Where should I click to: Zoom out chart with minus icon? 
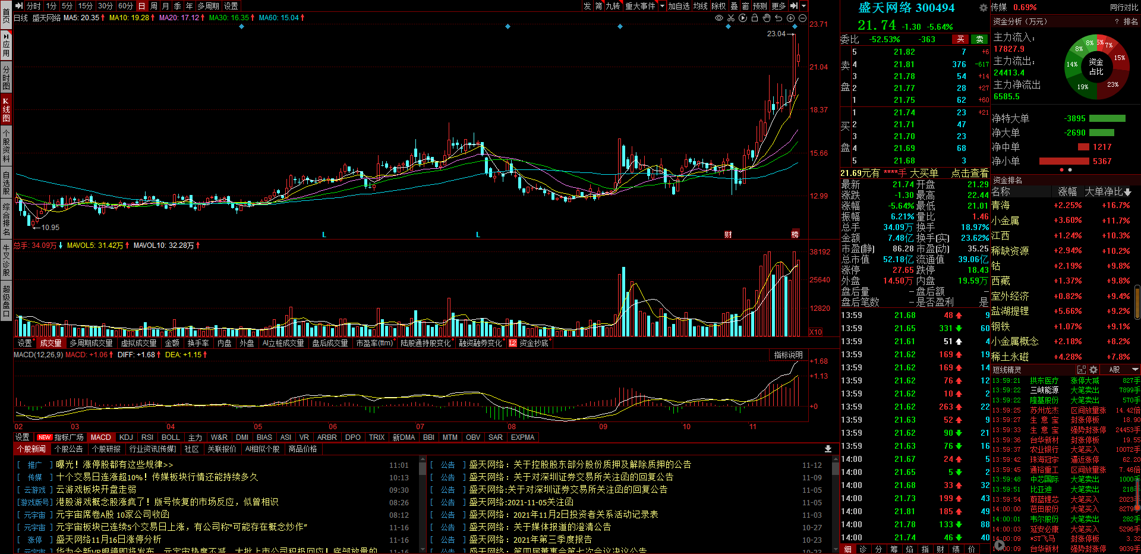point(802,18)
